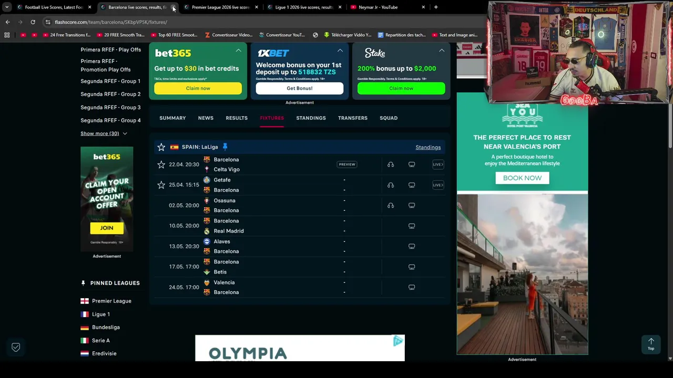Image resolution: width=673 pixels, height=378 pixels.
Task: Click TV icon for Barcelona vs Real Madrid
Action: pyautogui.click(x=412, y=226)
